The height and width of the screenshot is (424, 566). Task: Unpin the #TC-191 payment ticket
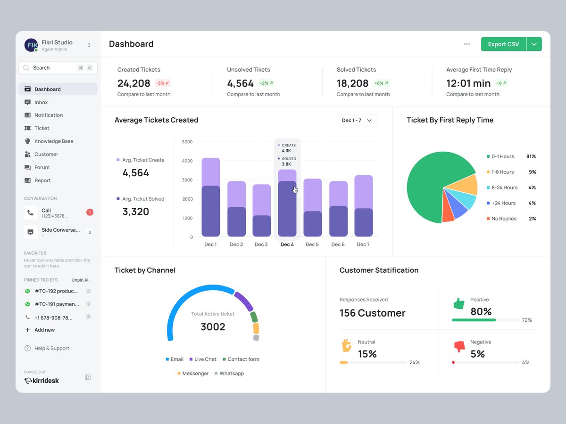coord(88,304)
